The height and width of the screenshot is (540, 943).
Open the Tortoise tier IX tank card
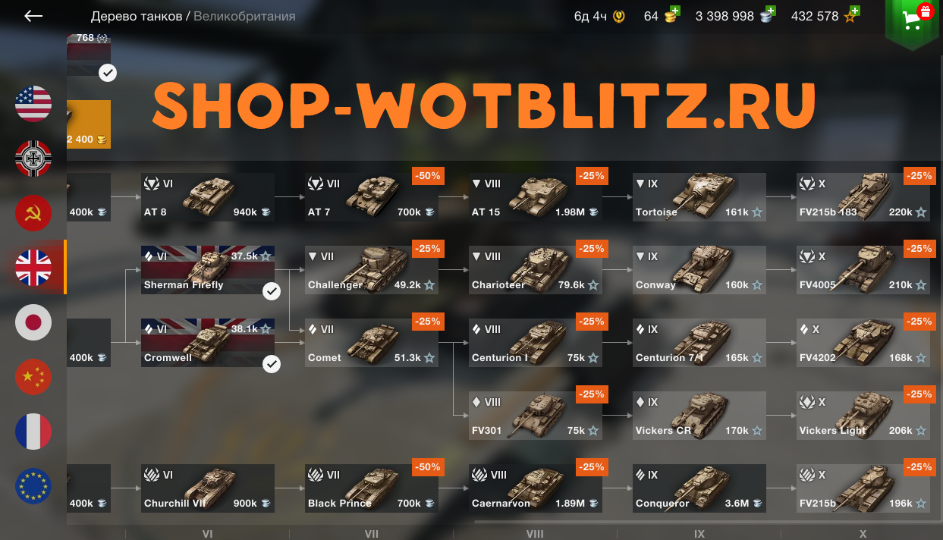click(x=699, y=197)
